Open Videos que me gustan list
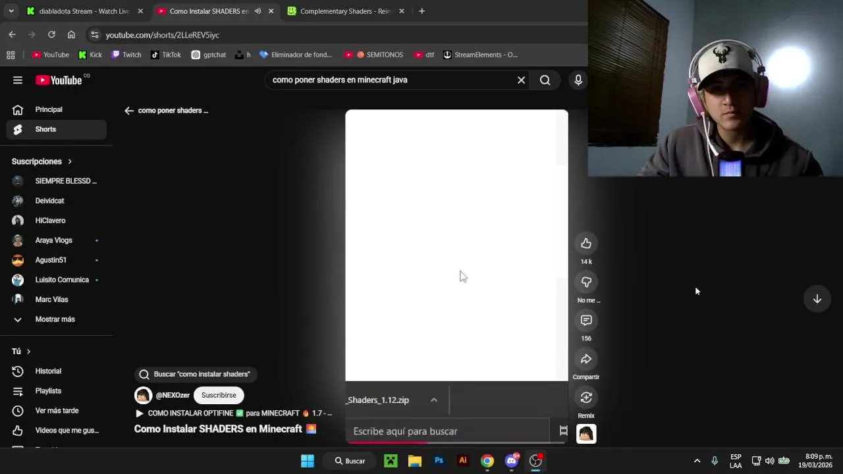Image resolution: width=843 pixels, height=474 pixels. pos(56,431)
